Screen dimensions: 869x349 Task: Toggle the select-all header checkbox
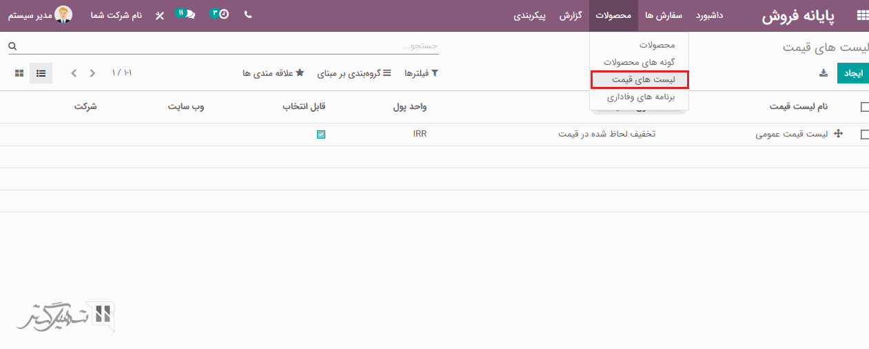[865, 107]
